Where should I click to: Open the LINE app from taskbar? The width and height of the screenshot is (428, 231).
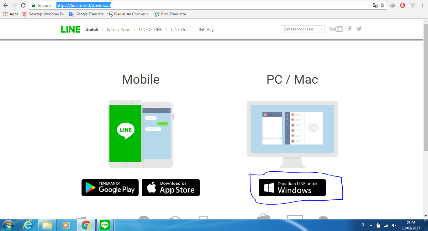coord(105,225)
